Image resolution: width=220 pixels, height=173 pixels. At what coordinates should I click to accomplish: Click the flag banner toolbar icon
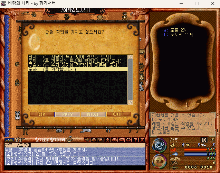pyautogui.click(x=121, y=140)
